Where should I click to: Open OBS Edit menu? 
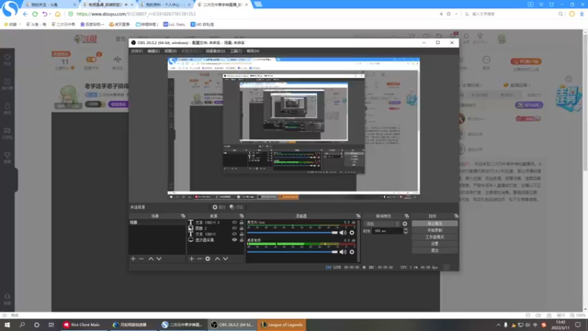pyautogui.click(x=154, y=51)
